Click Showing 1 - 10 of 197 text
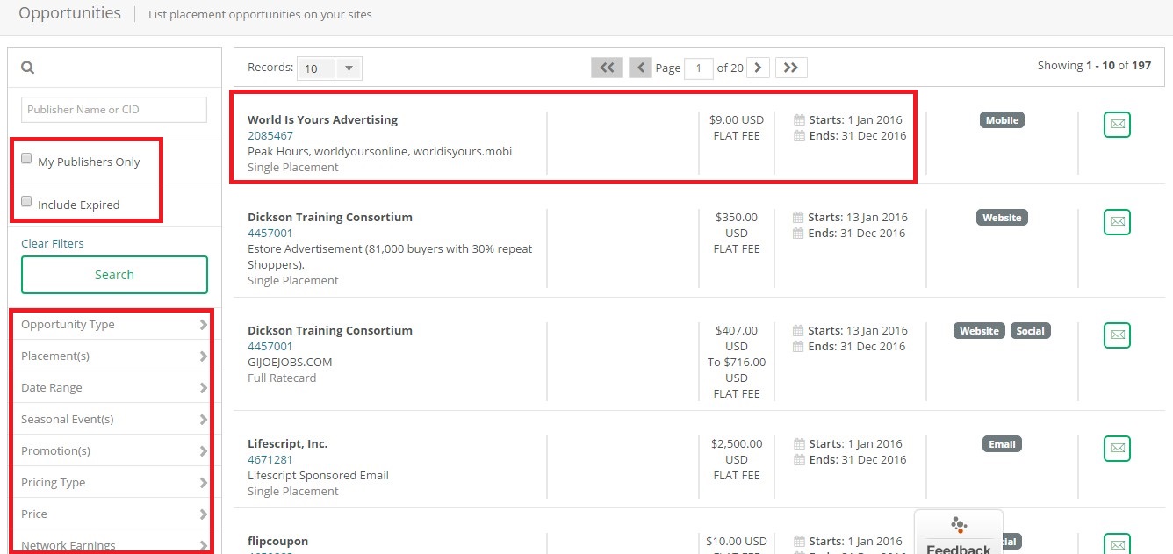1173x554 pixels. pyautogui.click(x=1094, y=65)
